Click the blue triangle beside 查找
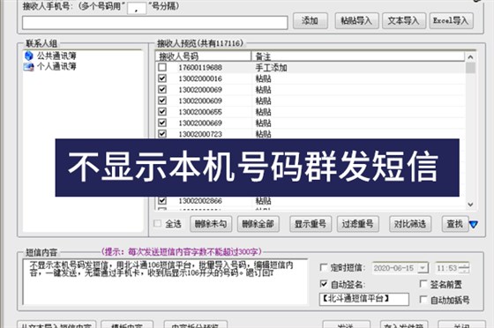Viewport: 494px width, 328px height. coord(473,225)
